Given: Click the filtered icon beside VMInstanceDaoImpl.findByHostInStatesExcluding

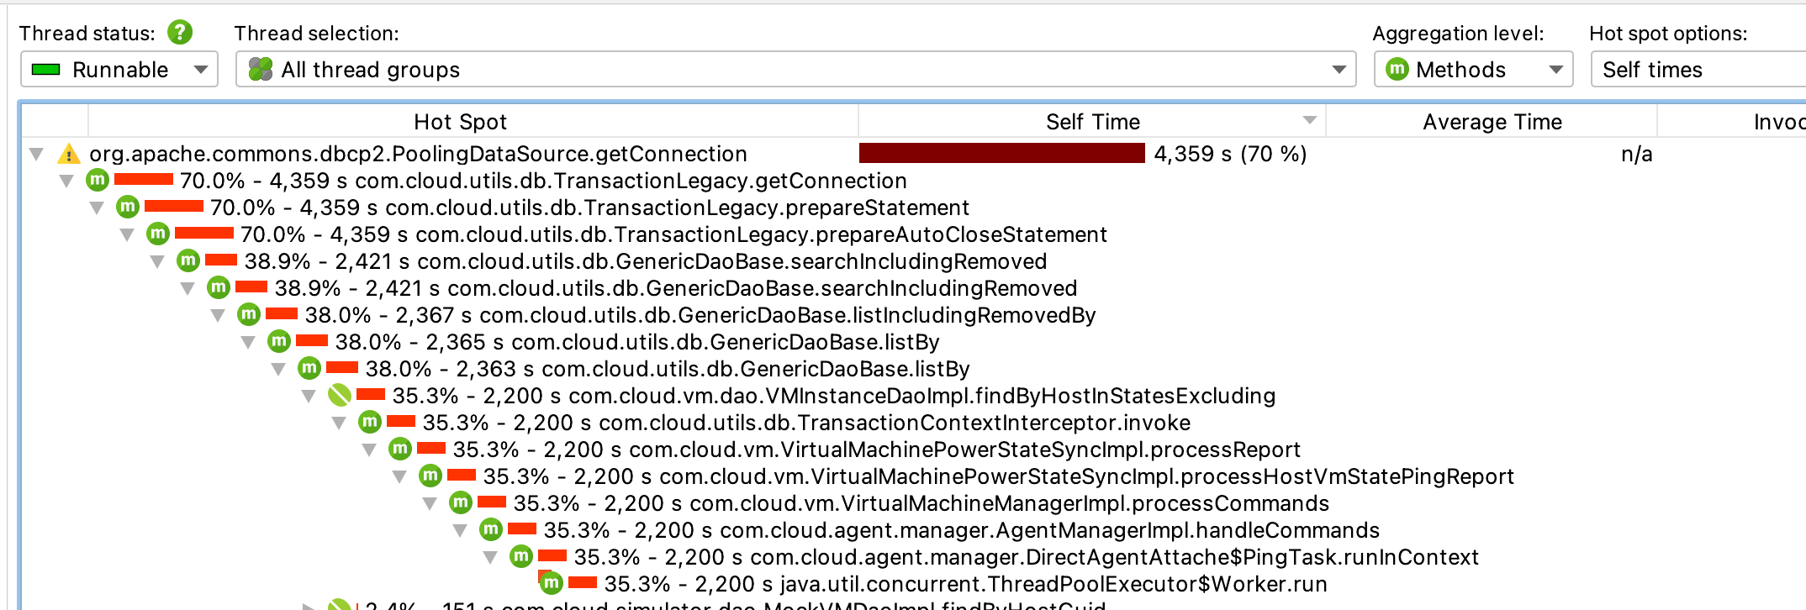Looking at the screenshot, I should (339, 396).
